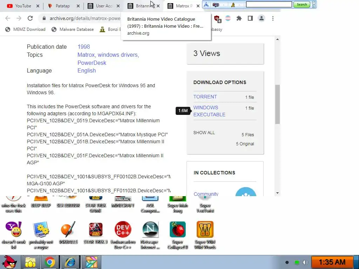Screen dimensions: 359x269
Task: Click the Bonzi bookmark icon
Action: [x=102, y=29]
